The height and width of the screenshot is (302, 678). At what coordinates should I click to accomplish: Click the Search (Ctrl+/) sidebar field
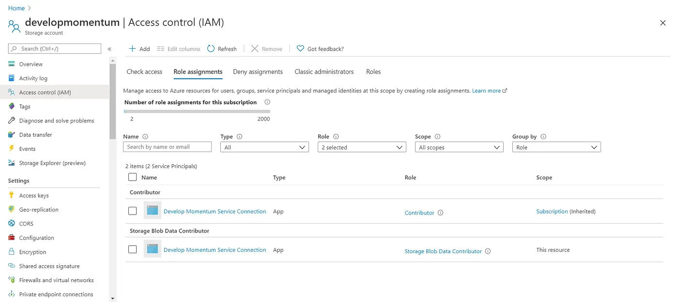click(55, 49)
